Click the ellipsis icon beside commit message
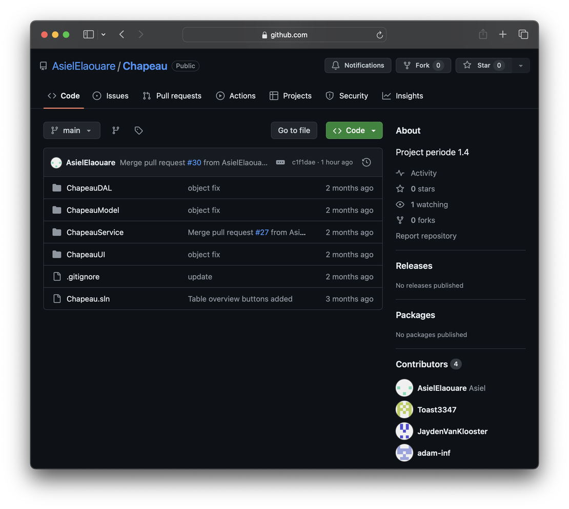Image resolution: width=569 pixels, height=509 pixels. [280, 162]
